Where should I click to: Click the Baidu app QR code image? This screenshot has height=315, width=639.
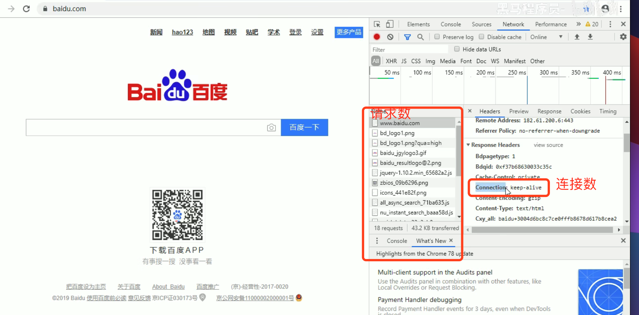click(177, 215)
